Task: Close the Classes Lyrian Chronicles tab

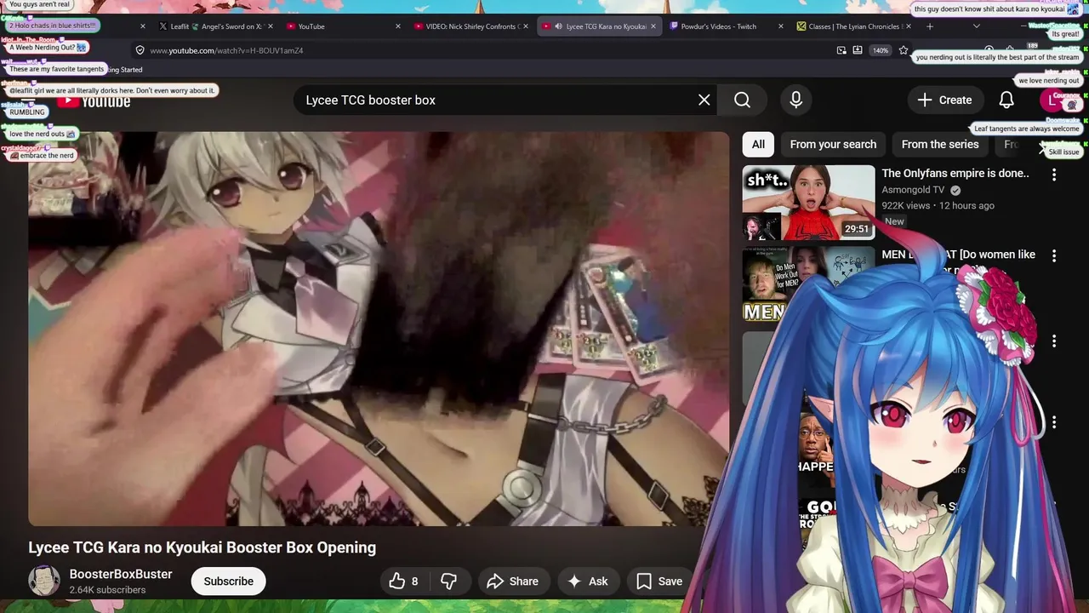Action: (x=909, y=26)
